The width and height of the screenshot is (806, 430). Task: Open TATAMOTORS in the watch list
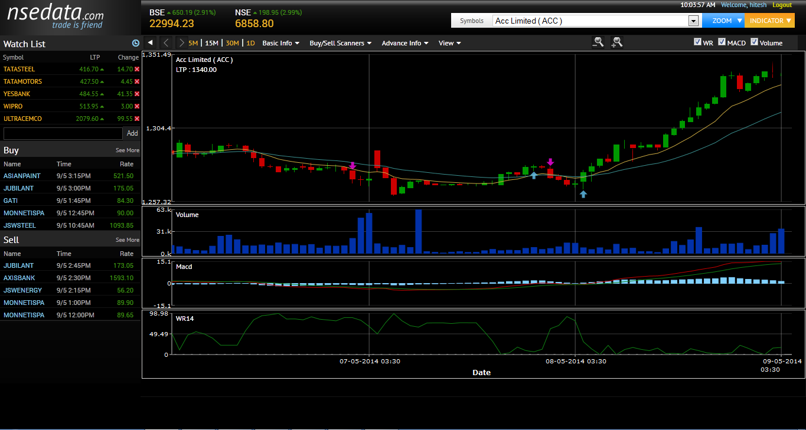click(x=22, y=82)
